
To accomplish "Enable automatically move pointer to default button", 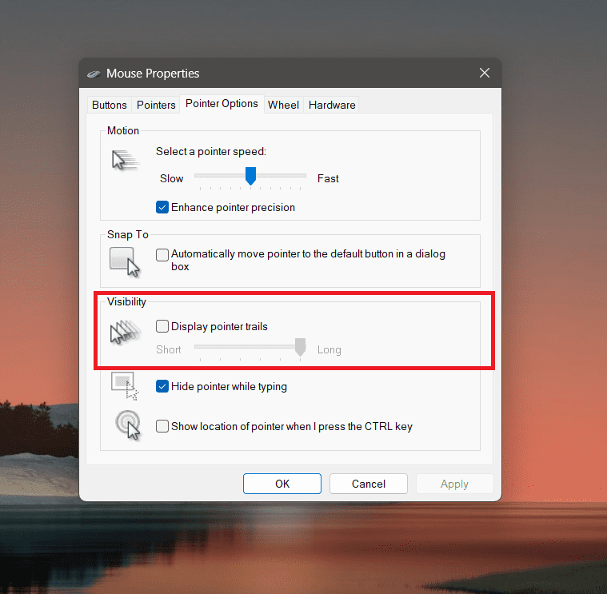I will click(162, 254).
